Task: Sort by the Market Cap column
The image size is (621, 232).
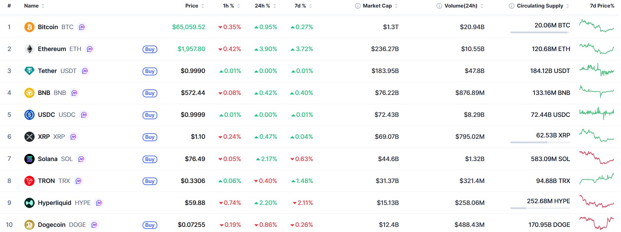Action: click(380, 6)
